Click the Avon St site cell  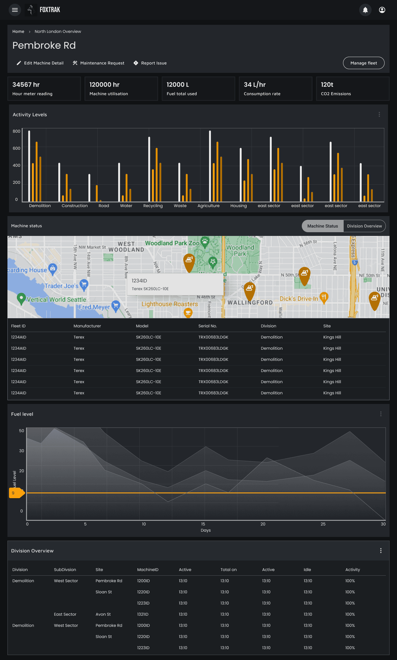(103, 614)
